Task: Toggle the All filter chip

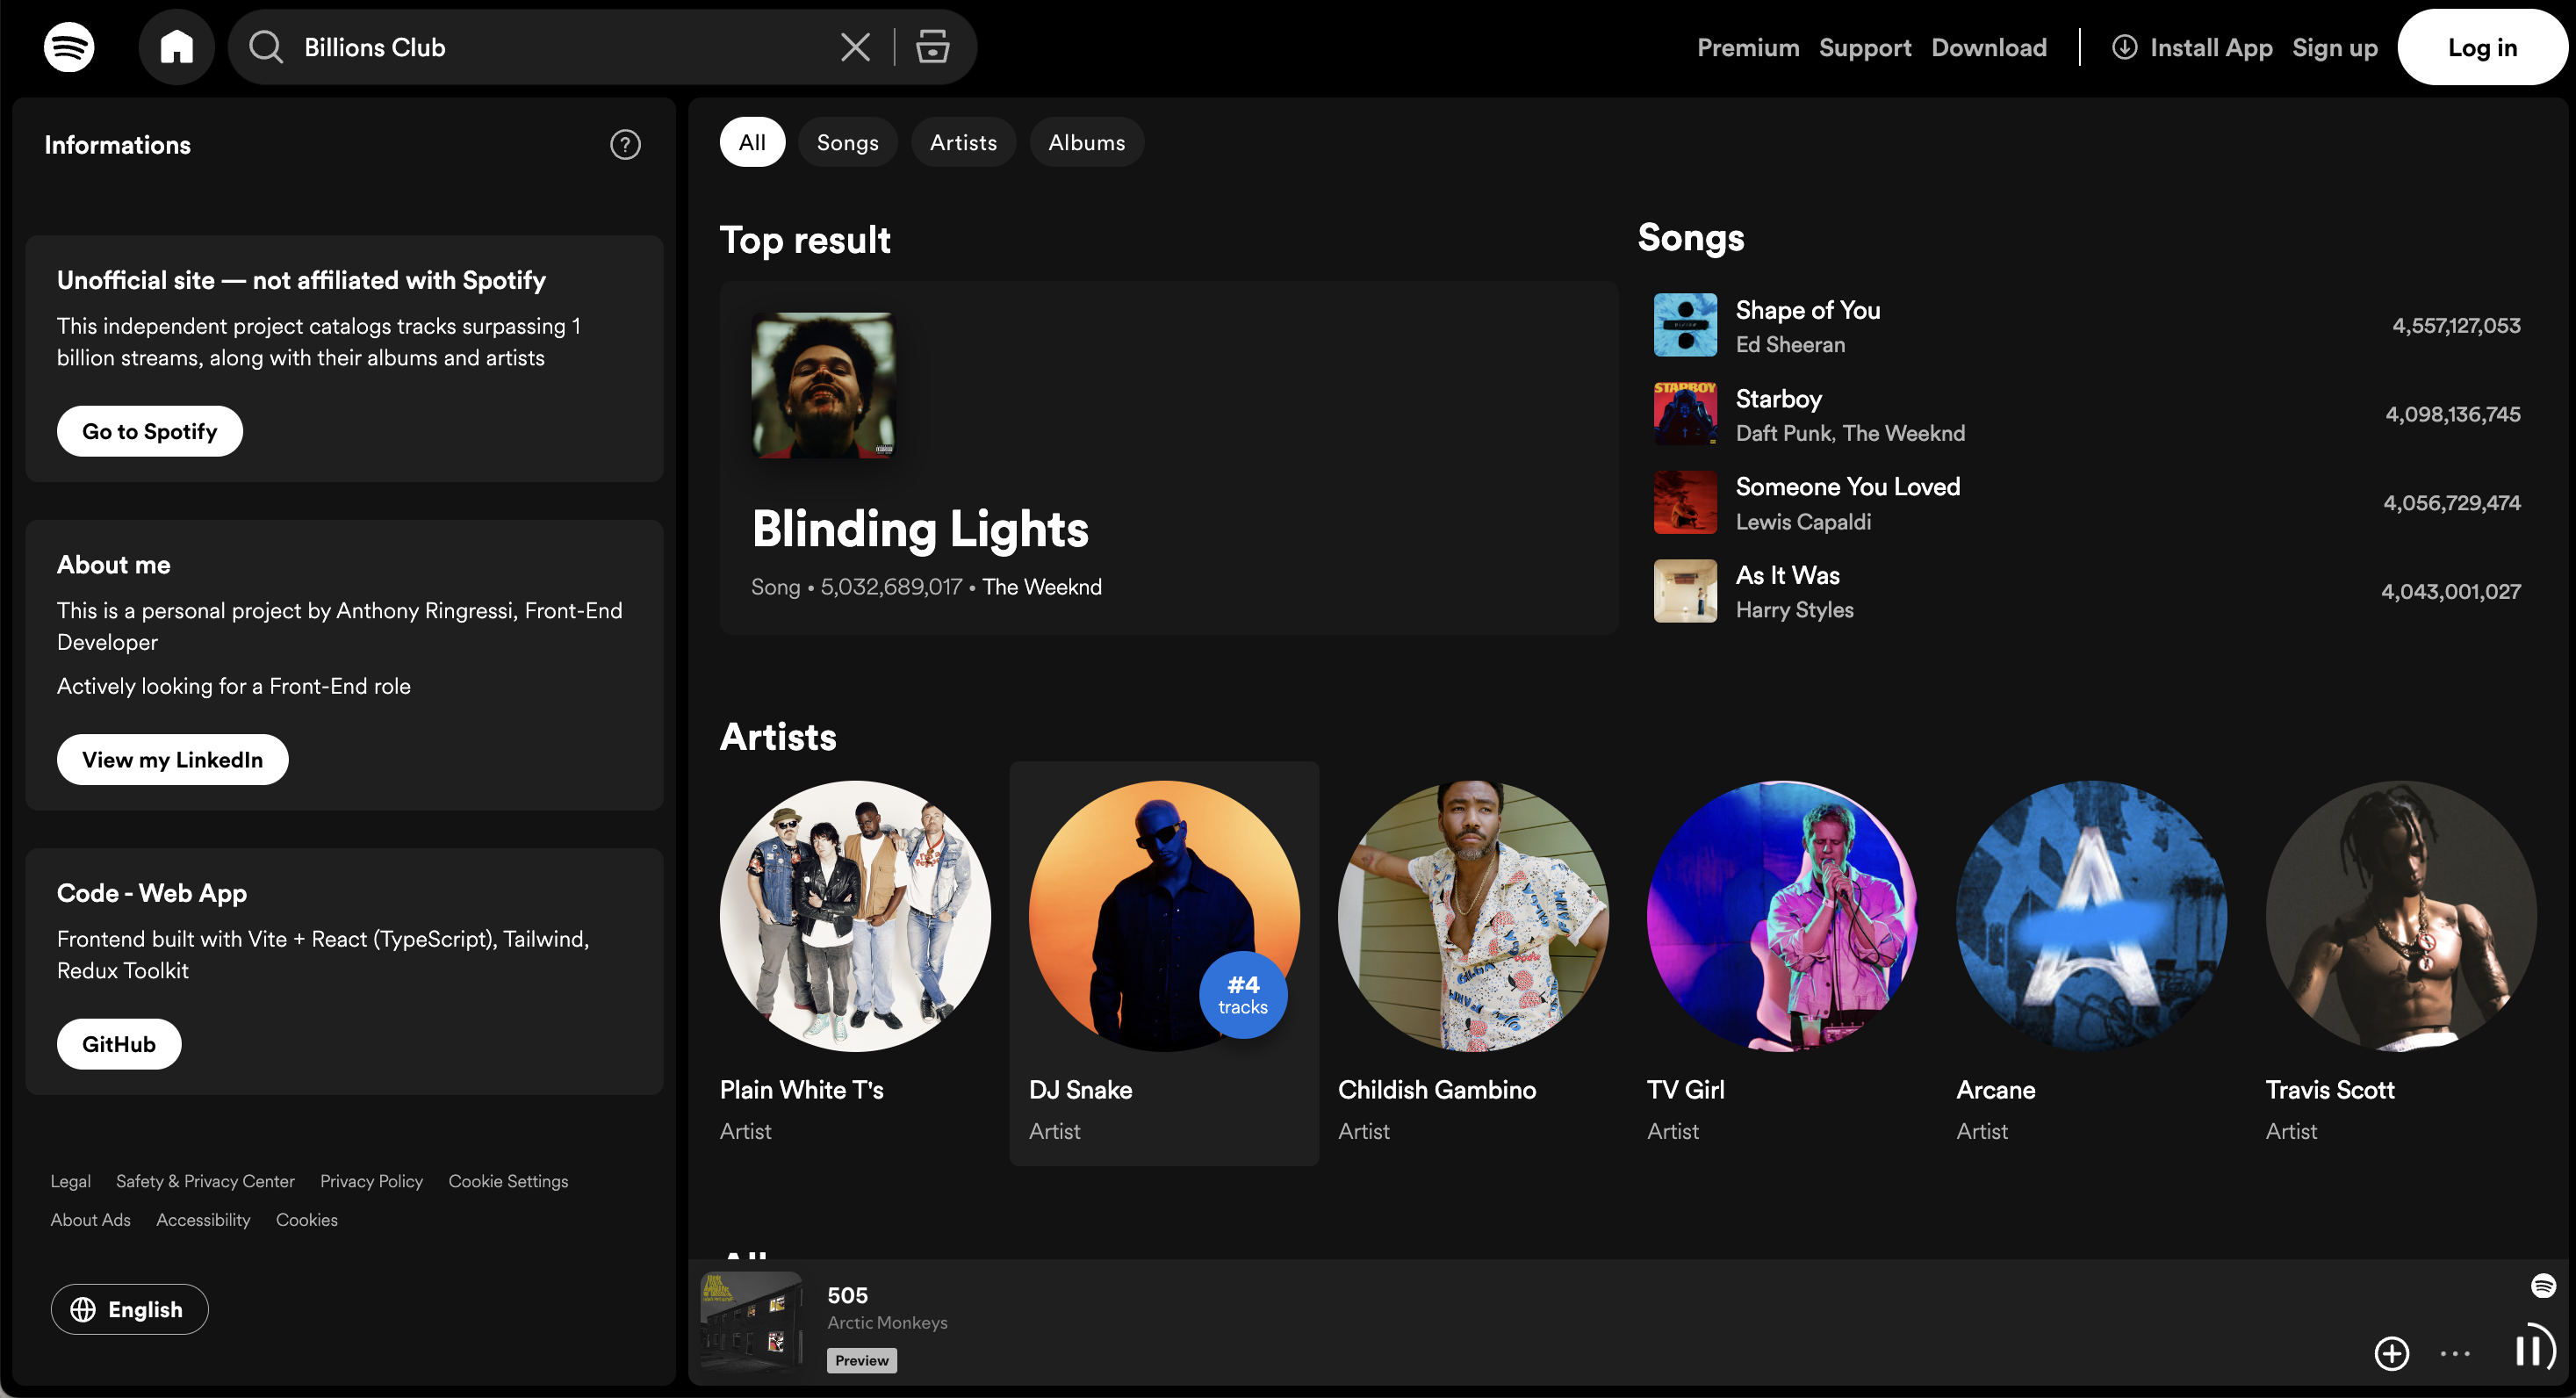Action: tap(752, 141)
